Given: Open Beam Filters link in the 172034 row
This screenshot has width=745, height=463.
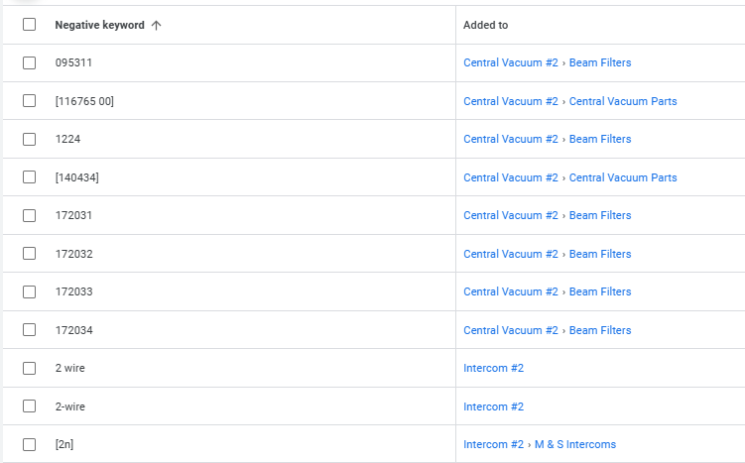Looking at the screenshot, I should tap(599, 330).
